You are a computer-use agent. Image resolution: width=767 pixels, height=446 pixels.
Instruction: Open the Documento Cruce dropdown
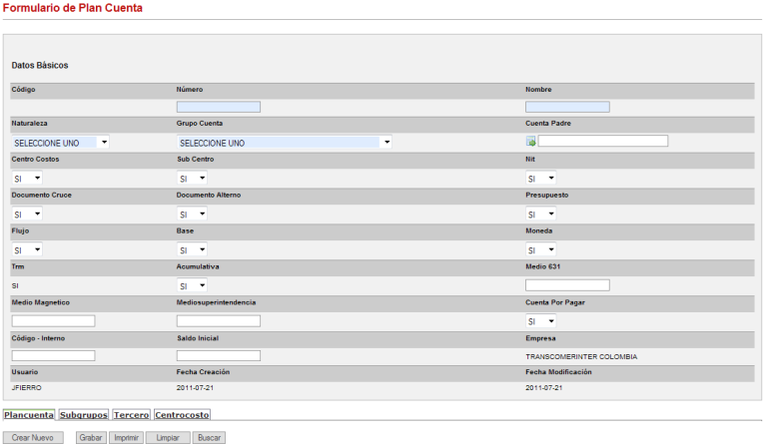pos(27,215)
